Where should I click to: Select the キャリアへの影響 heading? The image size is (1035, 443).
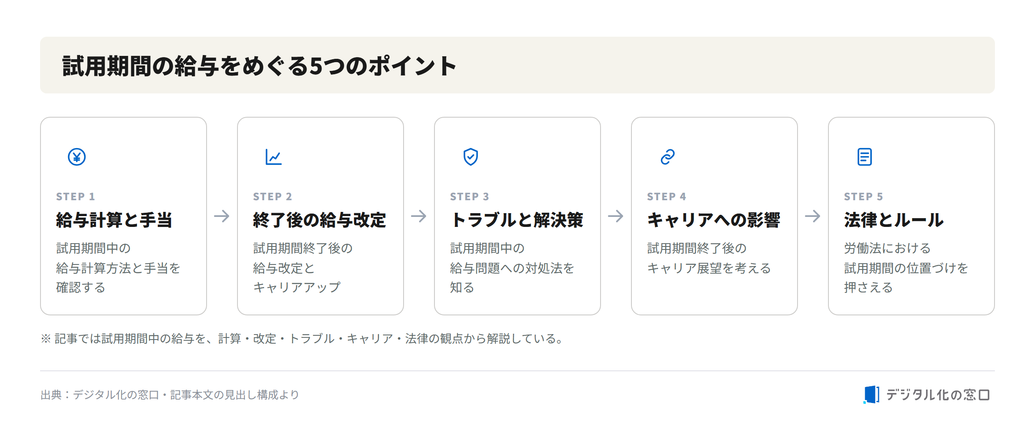[714, 220]
